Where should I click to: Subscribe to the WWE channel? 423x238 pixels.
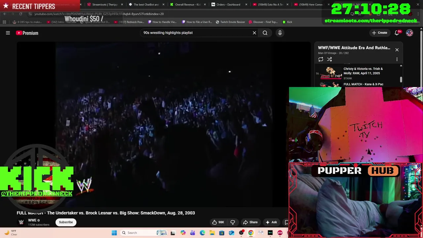66,222
